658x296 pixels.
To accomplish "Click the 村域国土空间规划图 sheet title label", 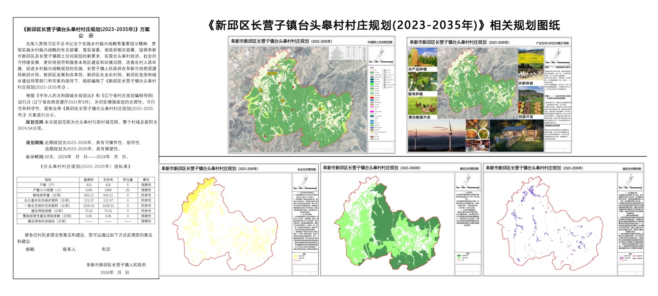I will coord(380,42).
